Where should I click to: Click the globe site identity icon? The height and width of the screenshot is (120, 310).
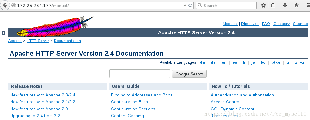point(13,6)
